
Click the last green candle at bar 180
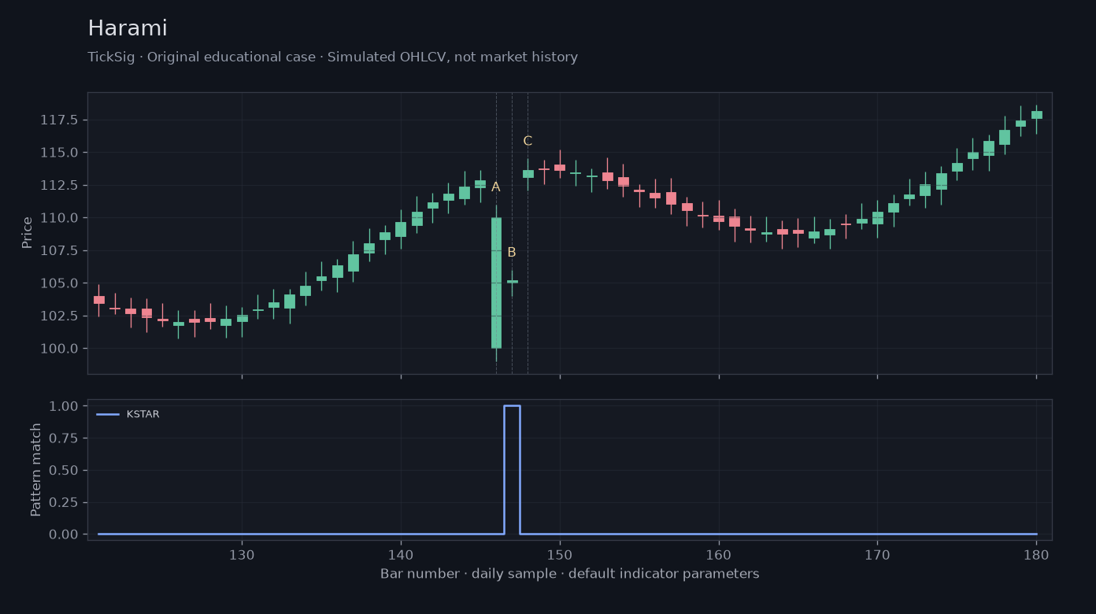(x=1036, y=115)
